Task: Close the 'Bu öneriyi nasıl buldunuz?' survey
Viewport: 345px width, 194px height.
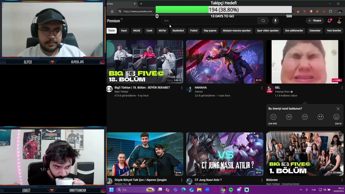Action: [x=338, y=109]
